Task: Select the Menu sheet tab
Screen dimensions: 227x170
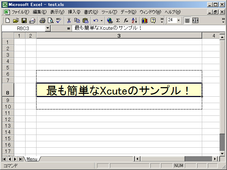Action: [32, 159]
